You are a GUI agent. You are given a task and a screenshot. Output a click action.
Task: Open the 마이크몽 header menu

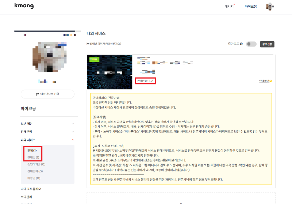pyautogui.click(x=251, y=7)
